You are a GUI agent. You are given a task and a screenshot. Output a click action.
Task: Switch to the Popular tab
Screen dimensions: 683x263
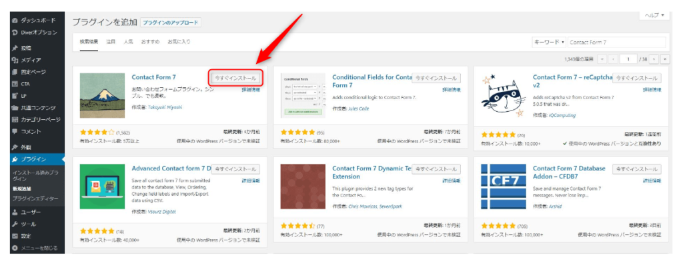(128, 42)
